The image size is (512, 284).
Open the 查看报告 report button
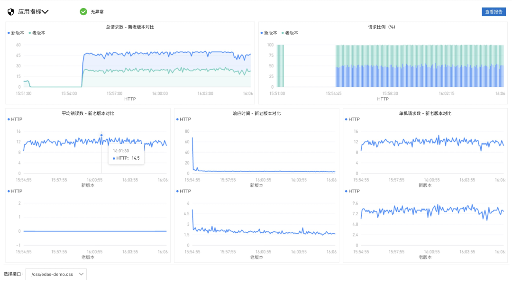coord(494,12)
